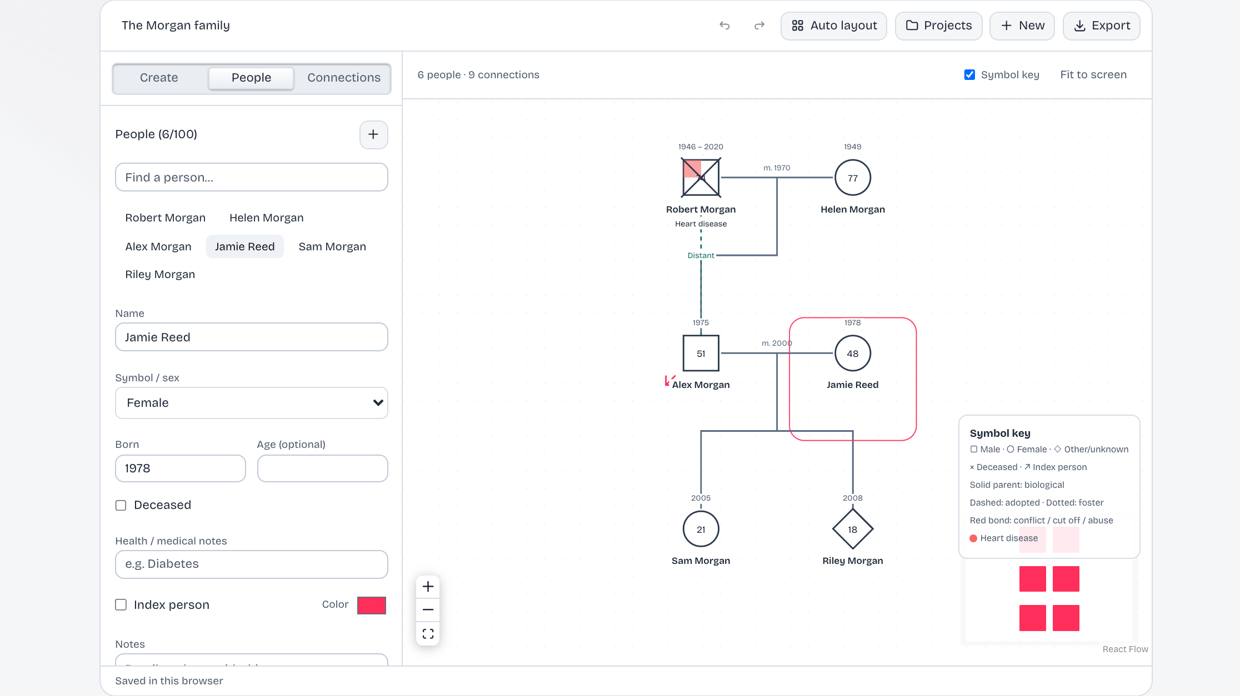Open the Symbol / sex dropdown
This screenshot has width=1240, height=696.
coord(252,403)
